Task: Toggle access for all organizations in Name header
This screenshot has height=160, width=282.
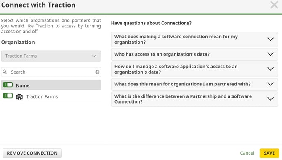Action: pyautogui.click(x=8, y=85)
